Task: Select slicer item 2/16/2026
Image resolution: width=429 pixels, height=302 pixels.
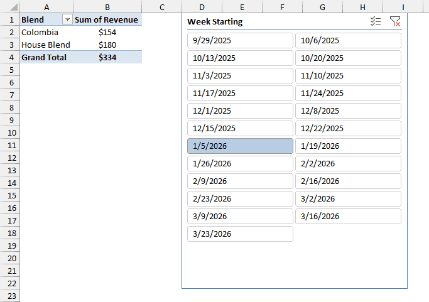Action: (348, 181)
